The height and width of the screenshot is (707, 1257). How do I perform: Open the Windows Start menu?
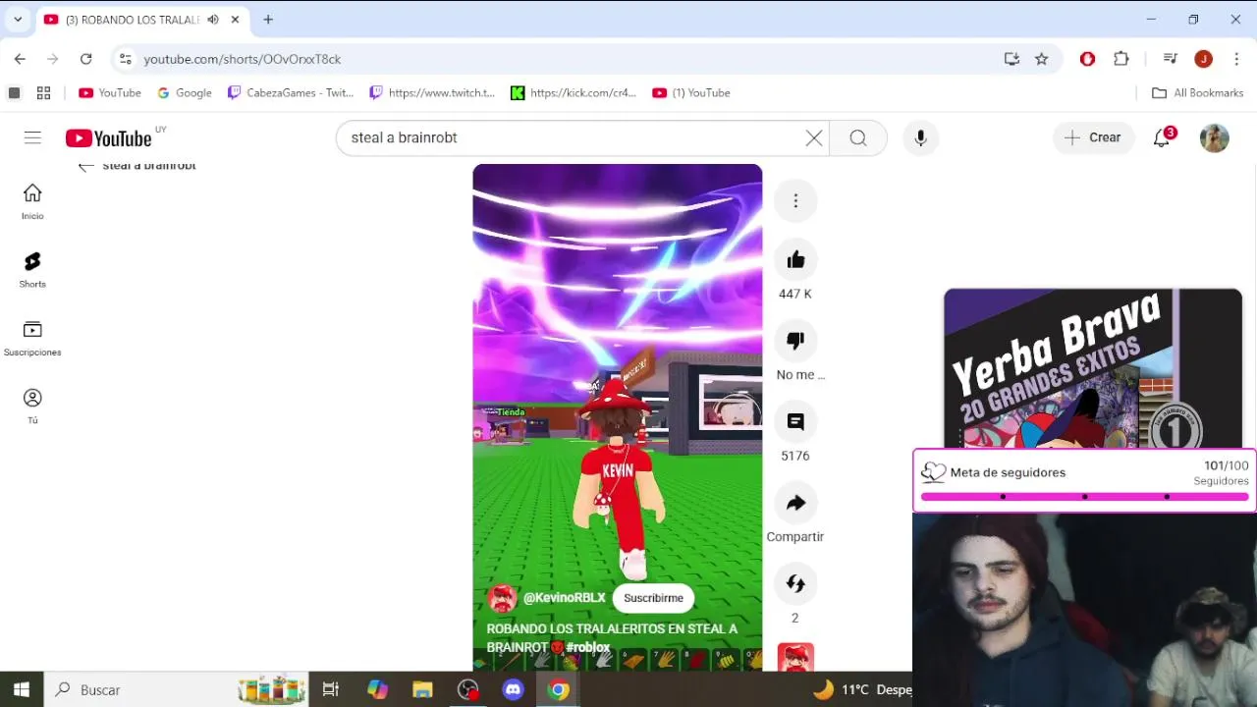[x=22, y=689]
